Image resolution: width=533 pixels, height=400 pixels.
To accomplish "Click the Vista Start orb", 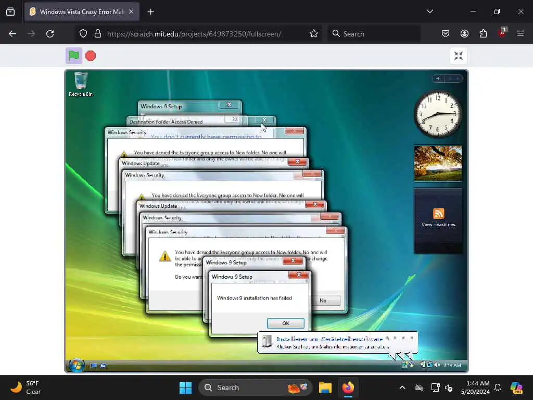I will 77,365.
